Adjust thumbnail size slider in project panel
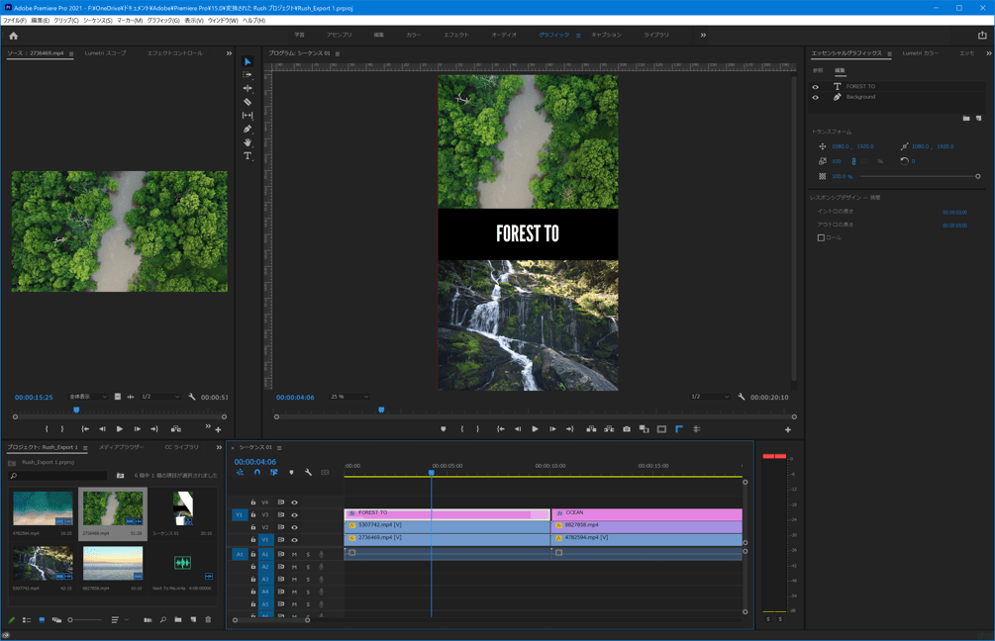 pos(84,620)
